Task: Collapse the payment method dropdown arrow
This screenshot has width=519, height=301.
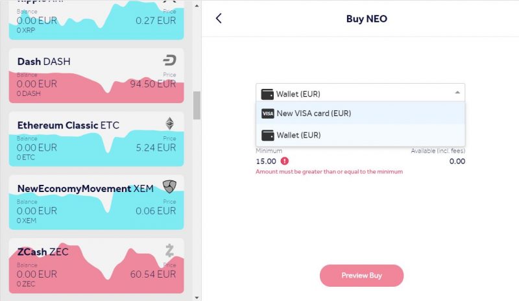Action: click(x=457, y=92)
